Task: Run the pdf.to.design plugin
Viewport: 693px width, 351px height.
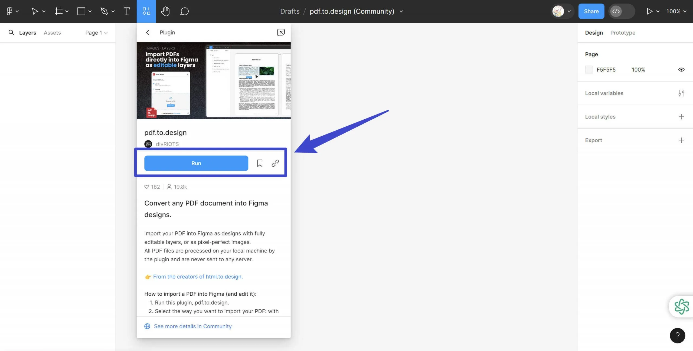Action: [x=196, y=163]
